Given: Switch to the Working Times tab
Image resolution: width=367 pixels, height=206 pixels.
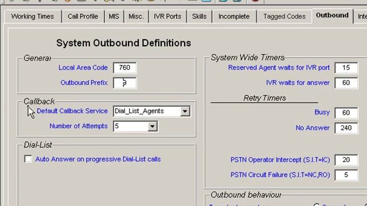Looking at the screenshot, I should tap(33, 17).
